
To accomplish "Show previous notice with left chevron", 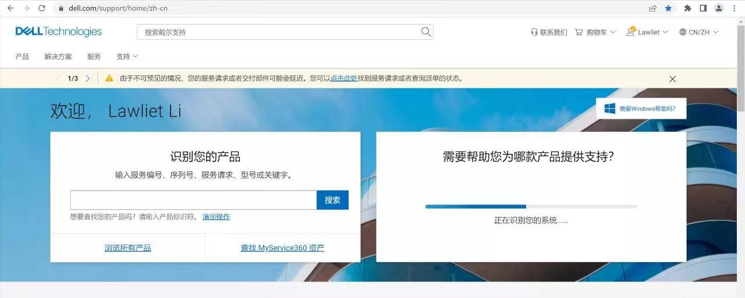I will 58,78.
